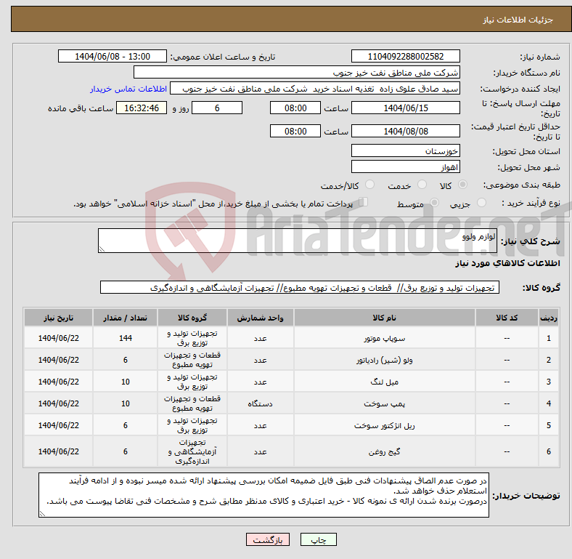The width and height of the screenshot is (572, 559).
Task: Click the response deadline time field 08:00
Action: point(295,108)
